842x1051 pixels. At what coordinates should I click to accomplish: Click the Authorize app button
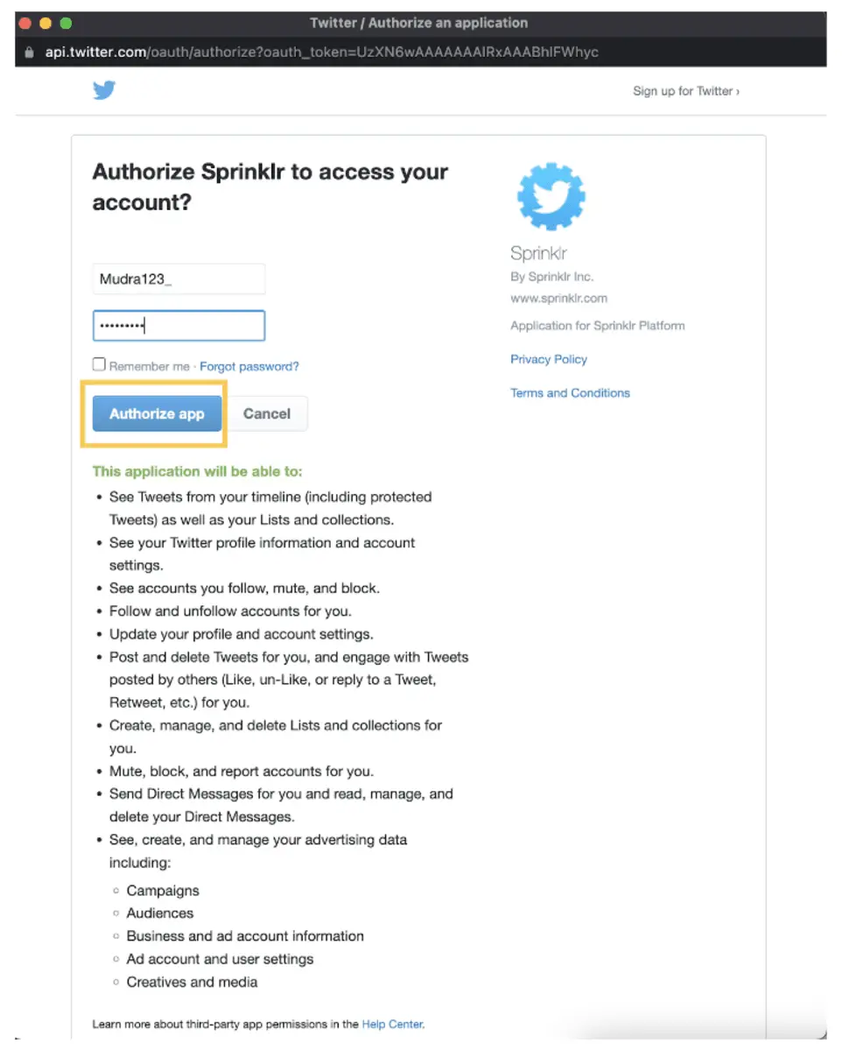(x=156, y=413)
